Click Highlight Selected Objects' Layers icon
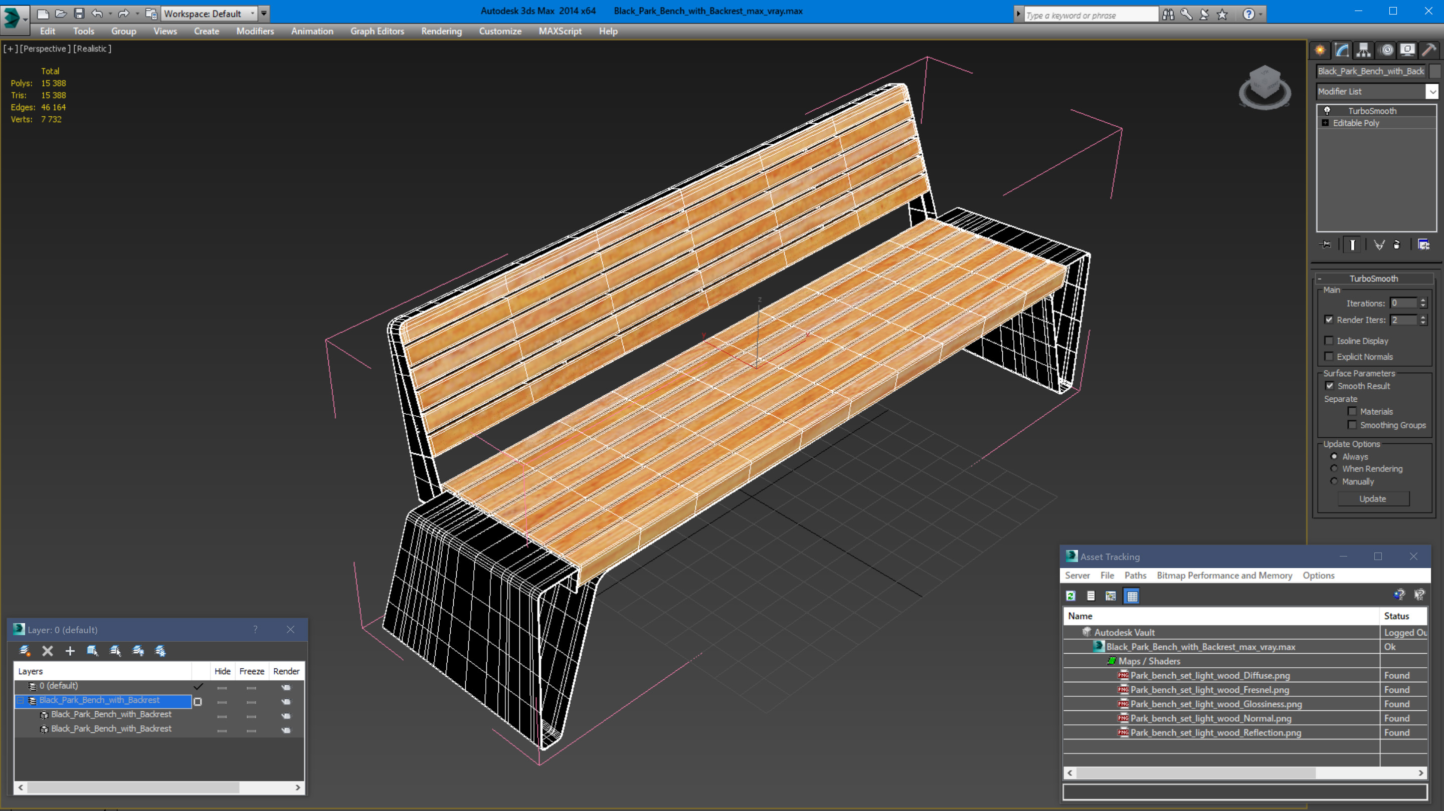 (115, 651)
